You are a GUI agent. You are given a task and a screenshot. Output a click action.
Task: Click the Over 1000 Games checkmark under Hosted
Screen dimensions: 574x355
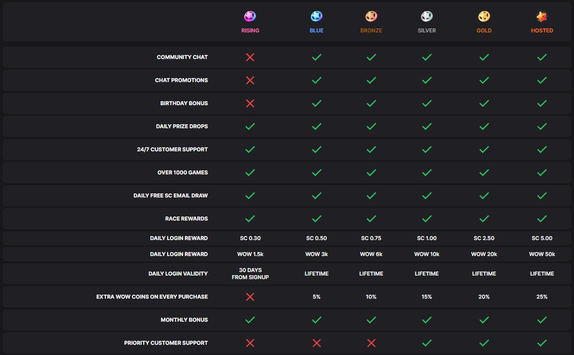pyautogui.click(x=542, y=173)
